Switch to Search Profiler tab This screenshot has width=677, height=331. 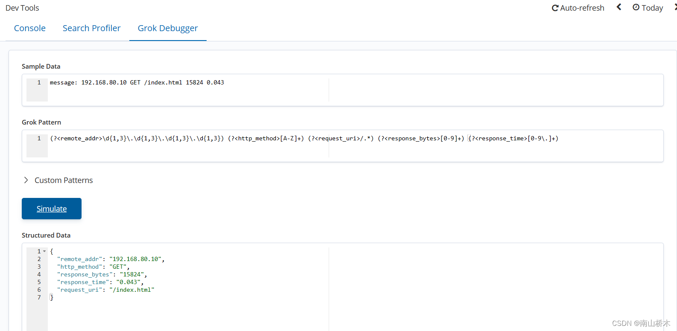(x=91, y=28)
